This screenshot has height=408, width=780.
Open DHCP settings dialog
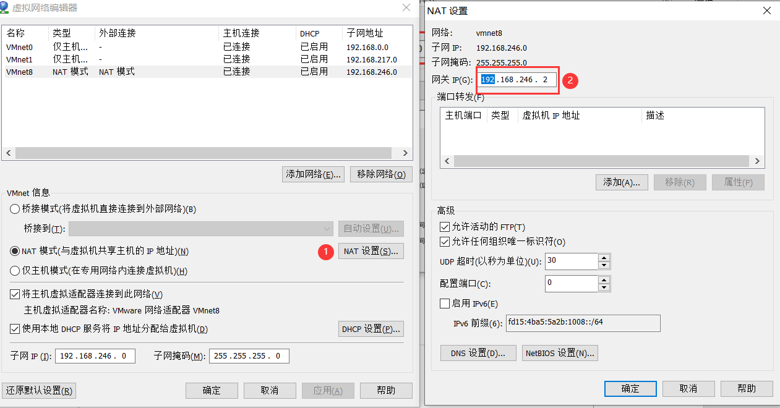click(371, 329)
